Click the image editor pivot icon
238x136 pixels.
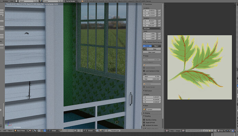click(x=228, y=130)
